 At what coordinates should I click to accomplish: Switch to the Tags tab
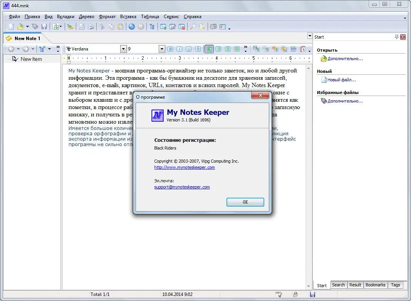click(x=396, y=285)
